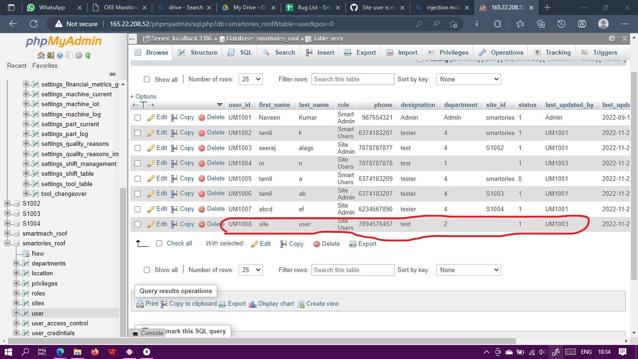
Task: Select the checkbox for row UM1008
Action: coord(137,224)
